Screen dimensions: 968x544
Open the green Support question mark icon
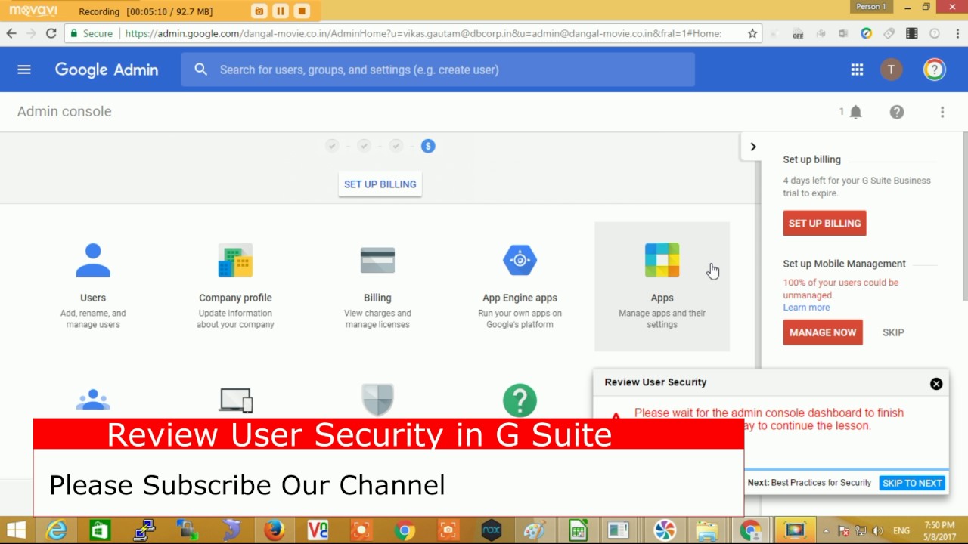(520, 400)
